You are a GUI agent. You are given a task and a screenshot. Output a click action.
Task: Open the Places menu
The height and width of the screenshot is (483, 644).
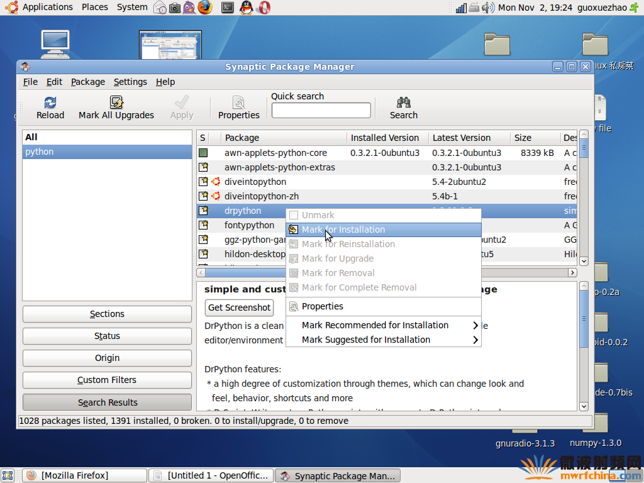pos(94,8)
